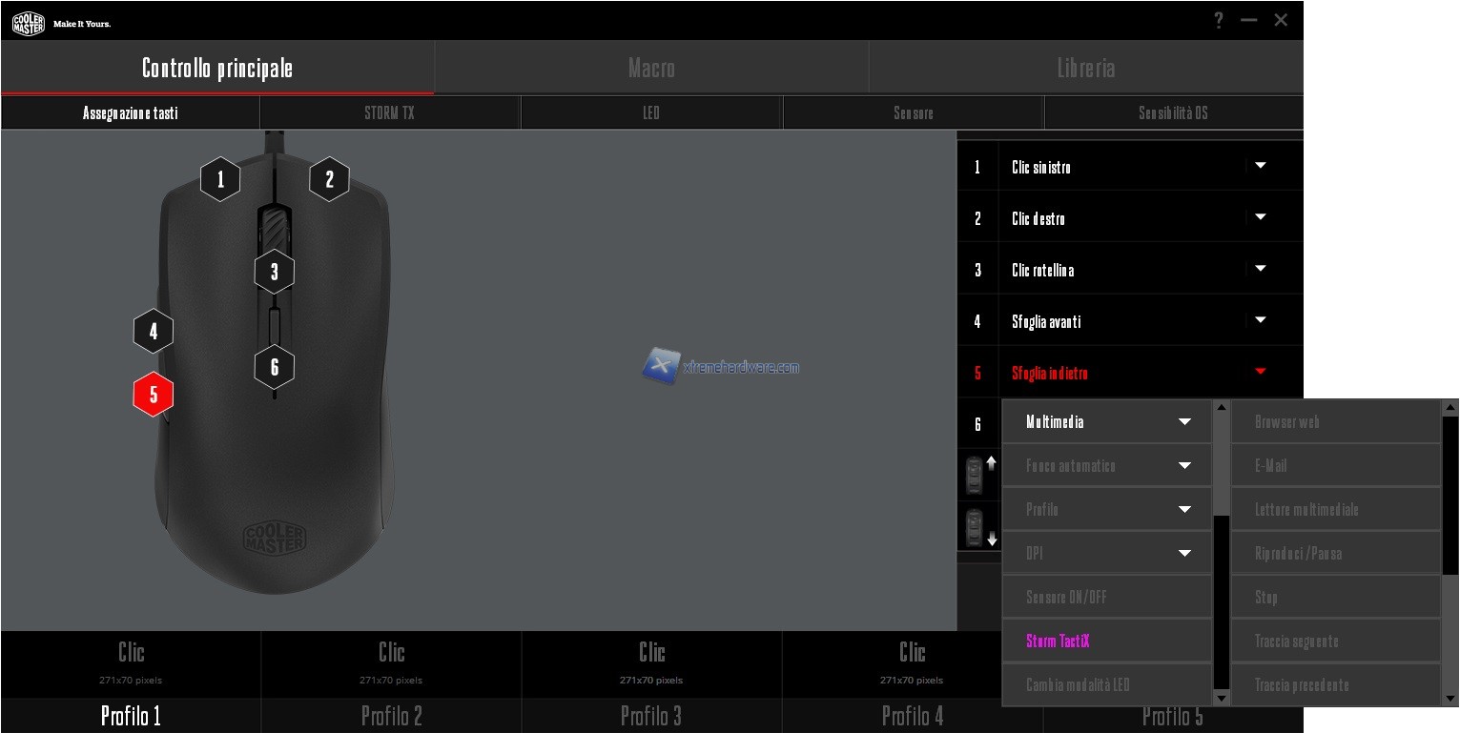This screenshot has width=1460, height=733.
Task: Click the scroll wheel down icon
Action: 977,527
